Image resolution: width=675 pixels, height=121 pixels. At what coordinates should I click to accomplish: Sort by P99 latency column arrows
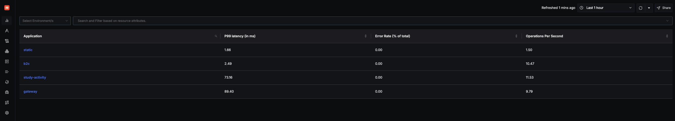[365, 36]
